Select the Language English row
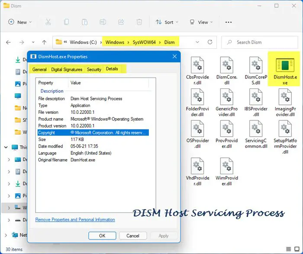The image size is (303, 254). pyautogui.click(x=93, y=153)
